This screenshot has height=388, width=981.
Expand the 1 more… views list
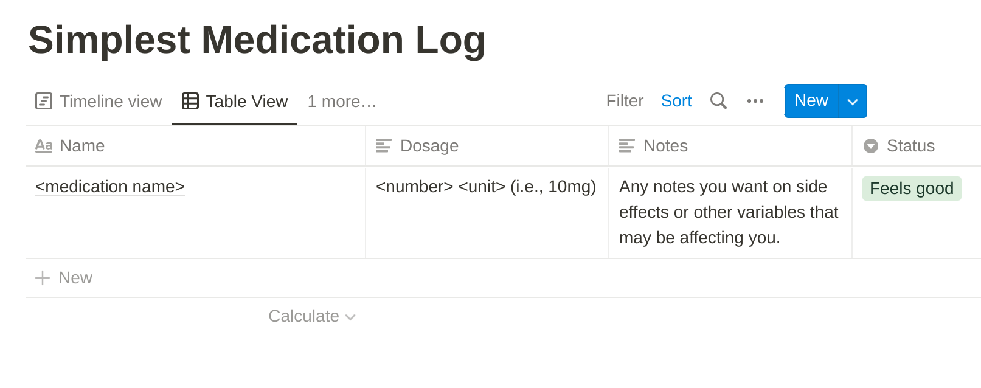coord(342,101)
